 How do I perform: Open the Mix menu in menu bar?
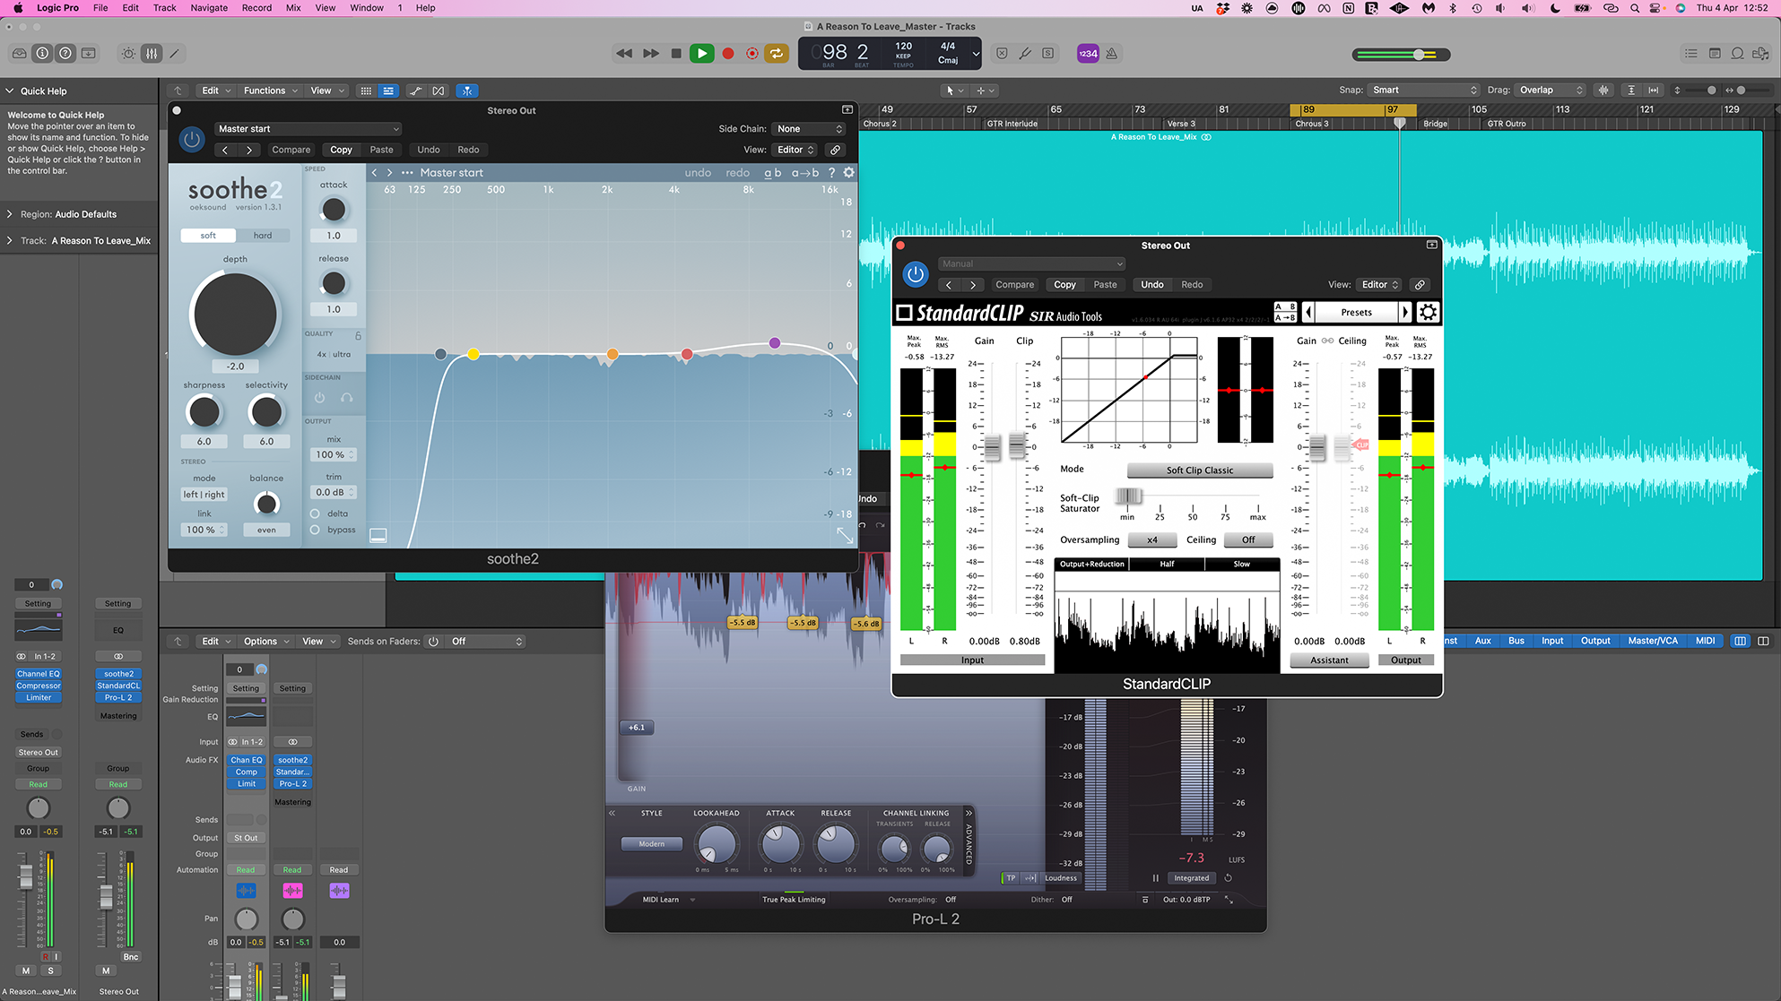coord(293,8)
